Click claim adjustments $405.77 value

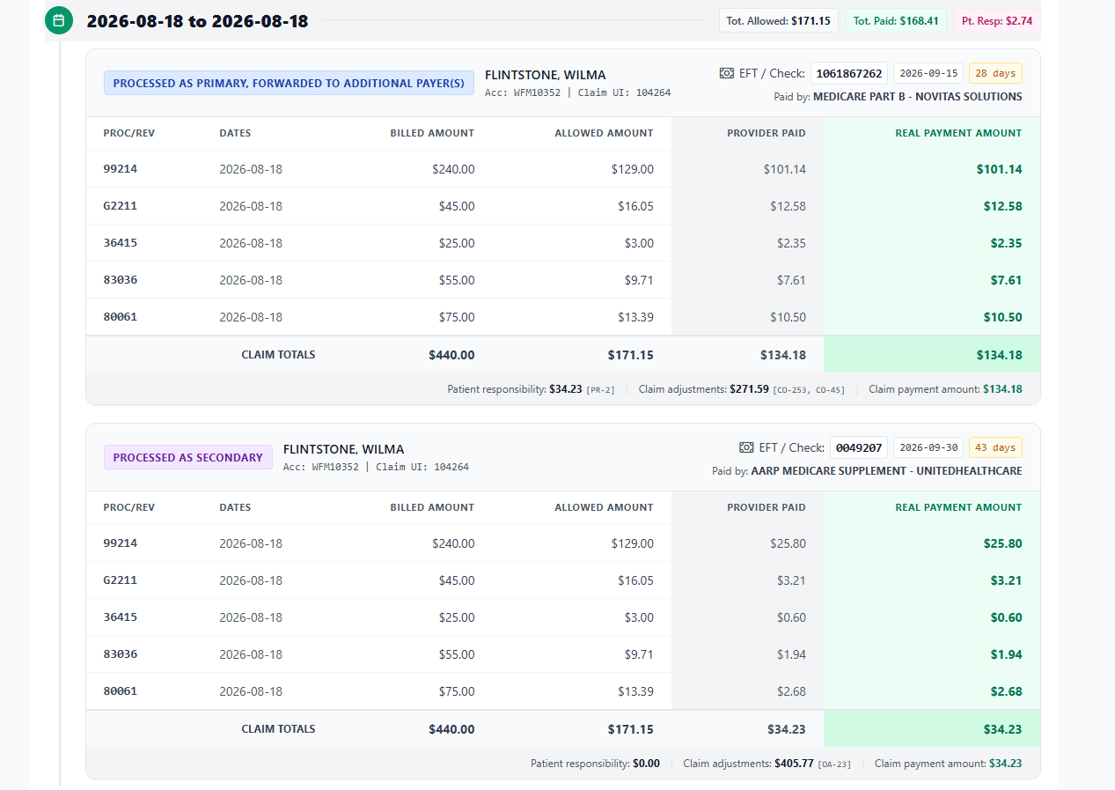pyautogui.click(x=795, y=764)
